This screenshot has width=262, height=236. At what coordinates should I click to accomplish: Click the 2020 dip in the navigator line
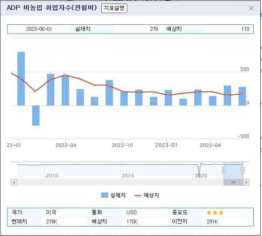point(199,172)
